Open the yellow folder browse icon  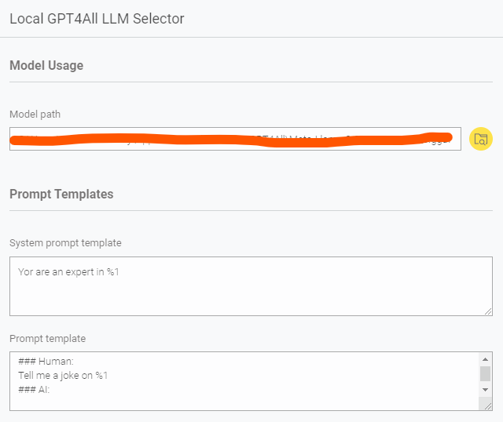(480, 139)
